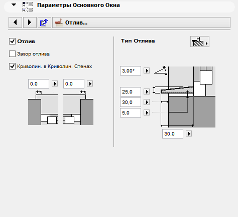The height and width of the screenshot is (217, 238).
Task: Open the Тип Отлива type selector
Action: (x=200, y=41)
